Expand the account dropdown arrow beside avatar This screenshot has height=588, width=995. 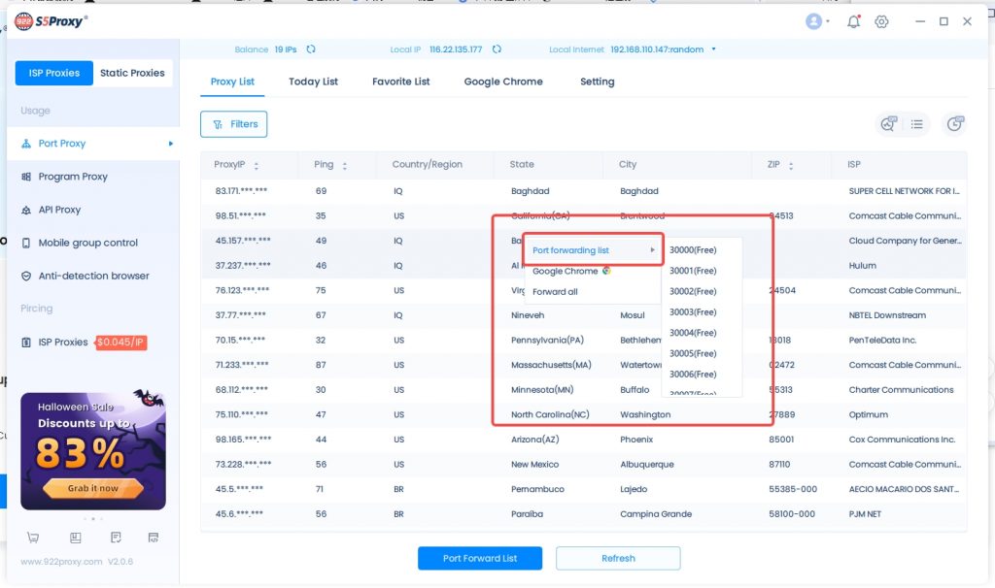tap(828, 21)
